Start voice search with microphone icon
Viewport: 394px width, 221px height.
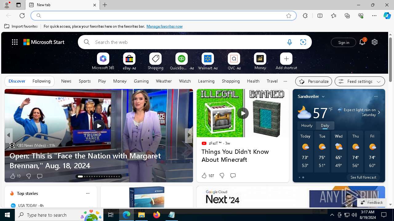[289, 42]
